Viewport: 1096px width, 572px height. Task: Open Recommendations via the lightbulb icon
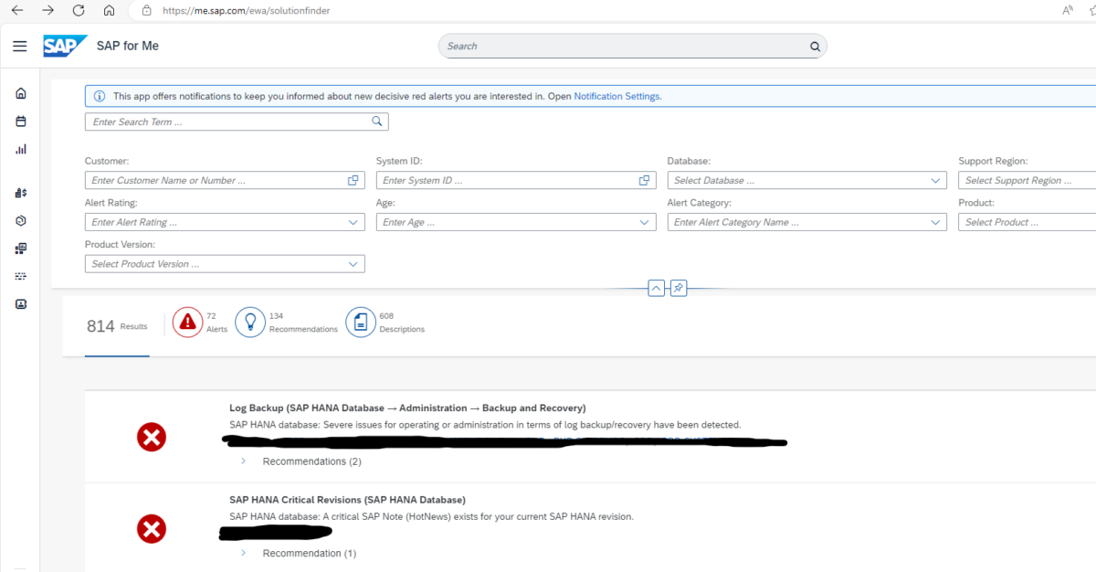pyautogui.click(x=250, y=322)
